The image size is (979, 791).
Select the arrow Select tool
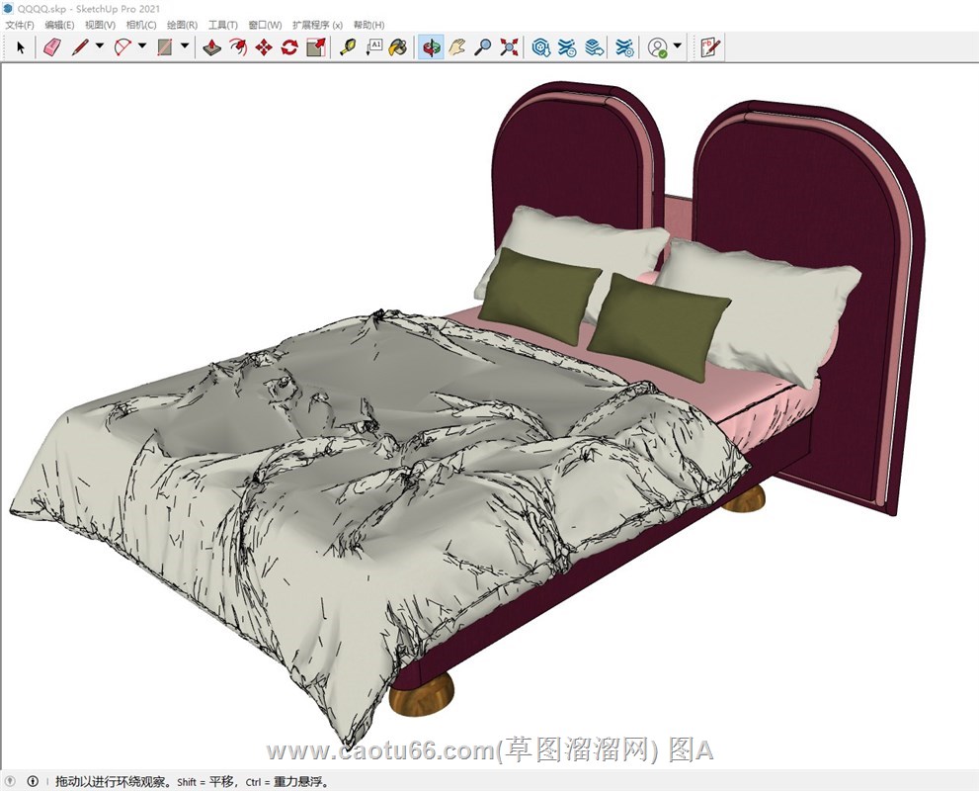point(22,46)
